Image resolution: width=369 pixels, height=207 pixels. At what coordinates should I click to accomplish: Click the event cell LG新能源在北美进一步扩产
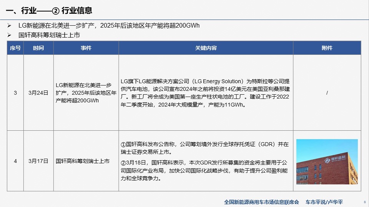pyautogui.click(x=86, y=93)
